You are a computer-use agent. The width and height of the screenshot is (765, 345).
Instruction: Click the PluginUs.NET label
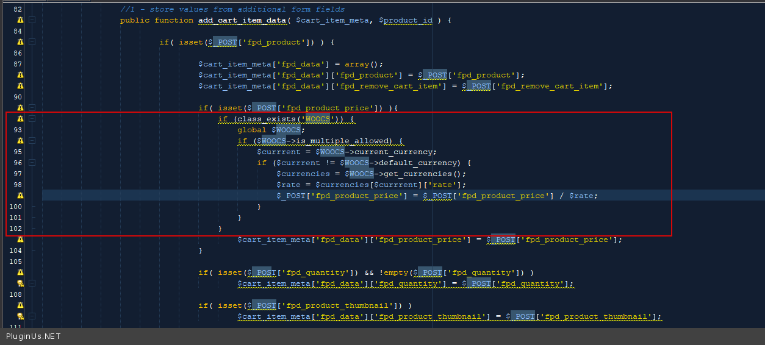(x=34, y=336)
